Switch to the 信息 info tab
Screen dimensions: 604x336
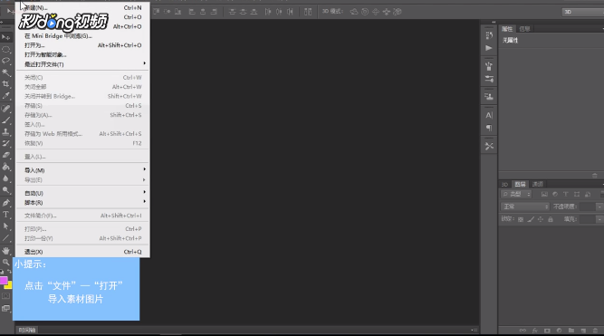[524, 29]
